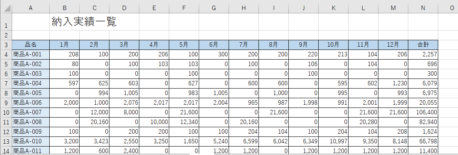458x155 pixels.
Task: Click the 1月 header cell
Action: click(x=65, y=45)
